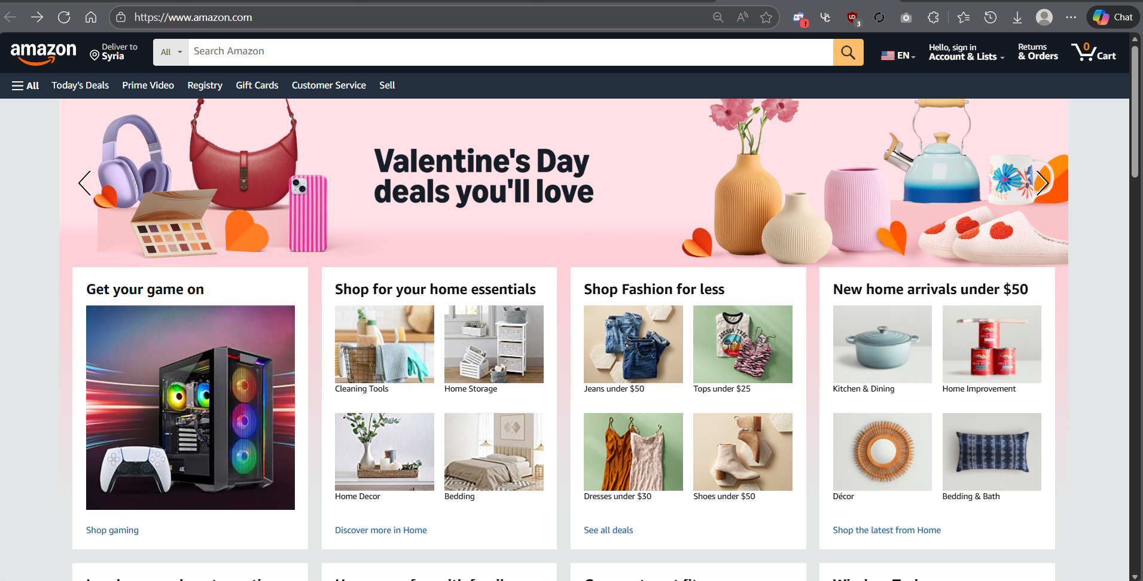Click in the Search Amazon field
This screenshot has width=1143, height=581.
click(x=510, y=52)
